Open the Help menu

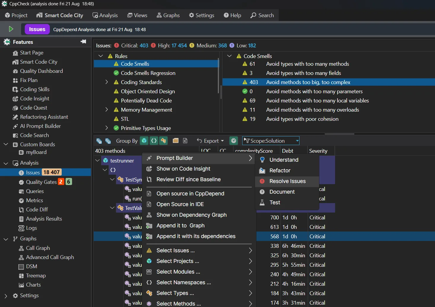pyautogui.click(x=232, y=15)
